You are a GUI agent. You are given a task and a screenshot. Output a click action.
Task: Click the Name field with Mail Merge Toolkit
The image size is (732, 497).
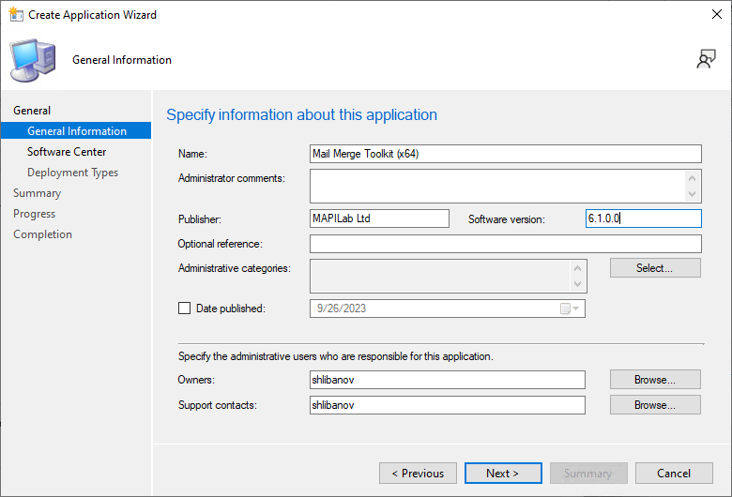505,154
